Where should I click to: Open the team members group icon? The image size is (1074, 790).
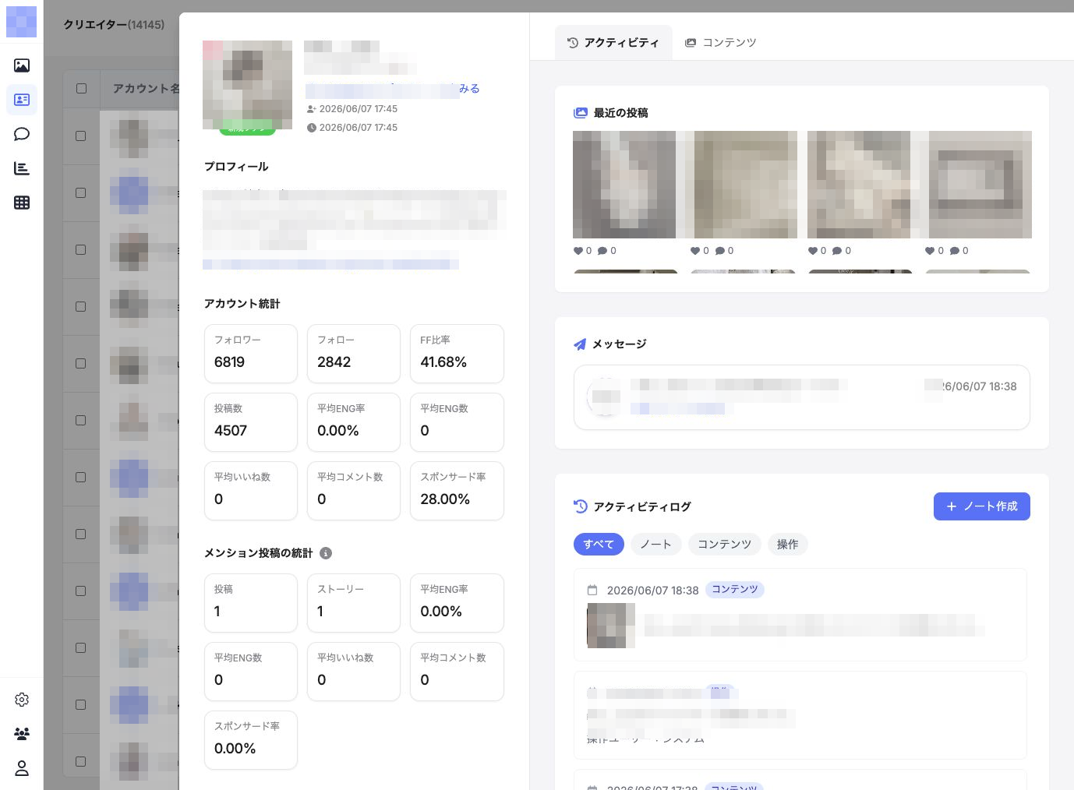(x=22, y=734)
